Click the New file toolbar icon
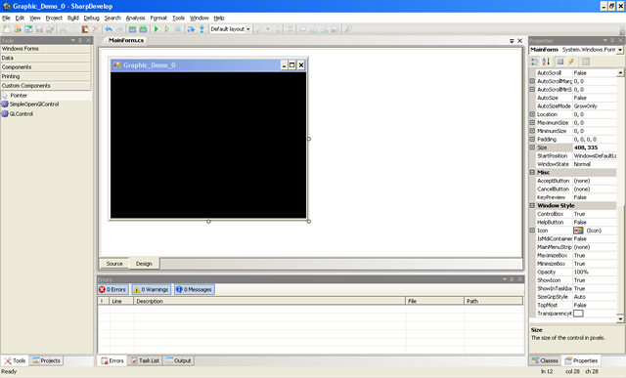 tap(7, 29)
